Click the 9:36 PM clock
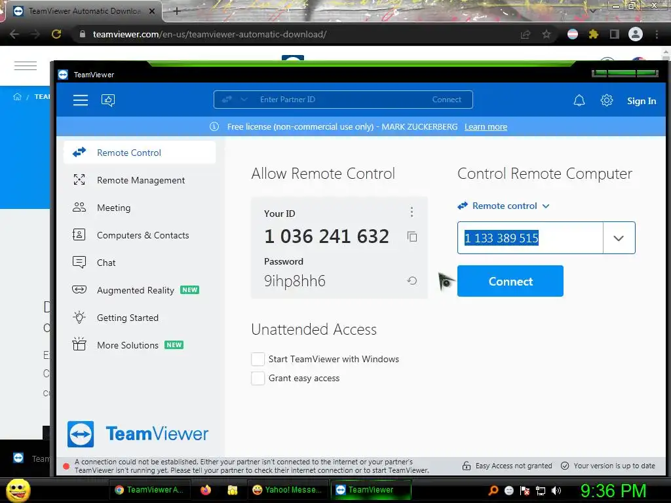 [x=613, y=491]
